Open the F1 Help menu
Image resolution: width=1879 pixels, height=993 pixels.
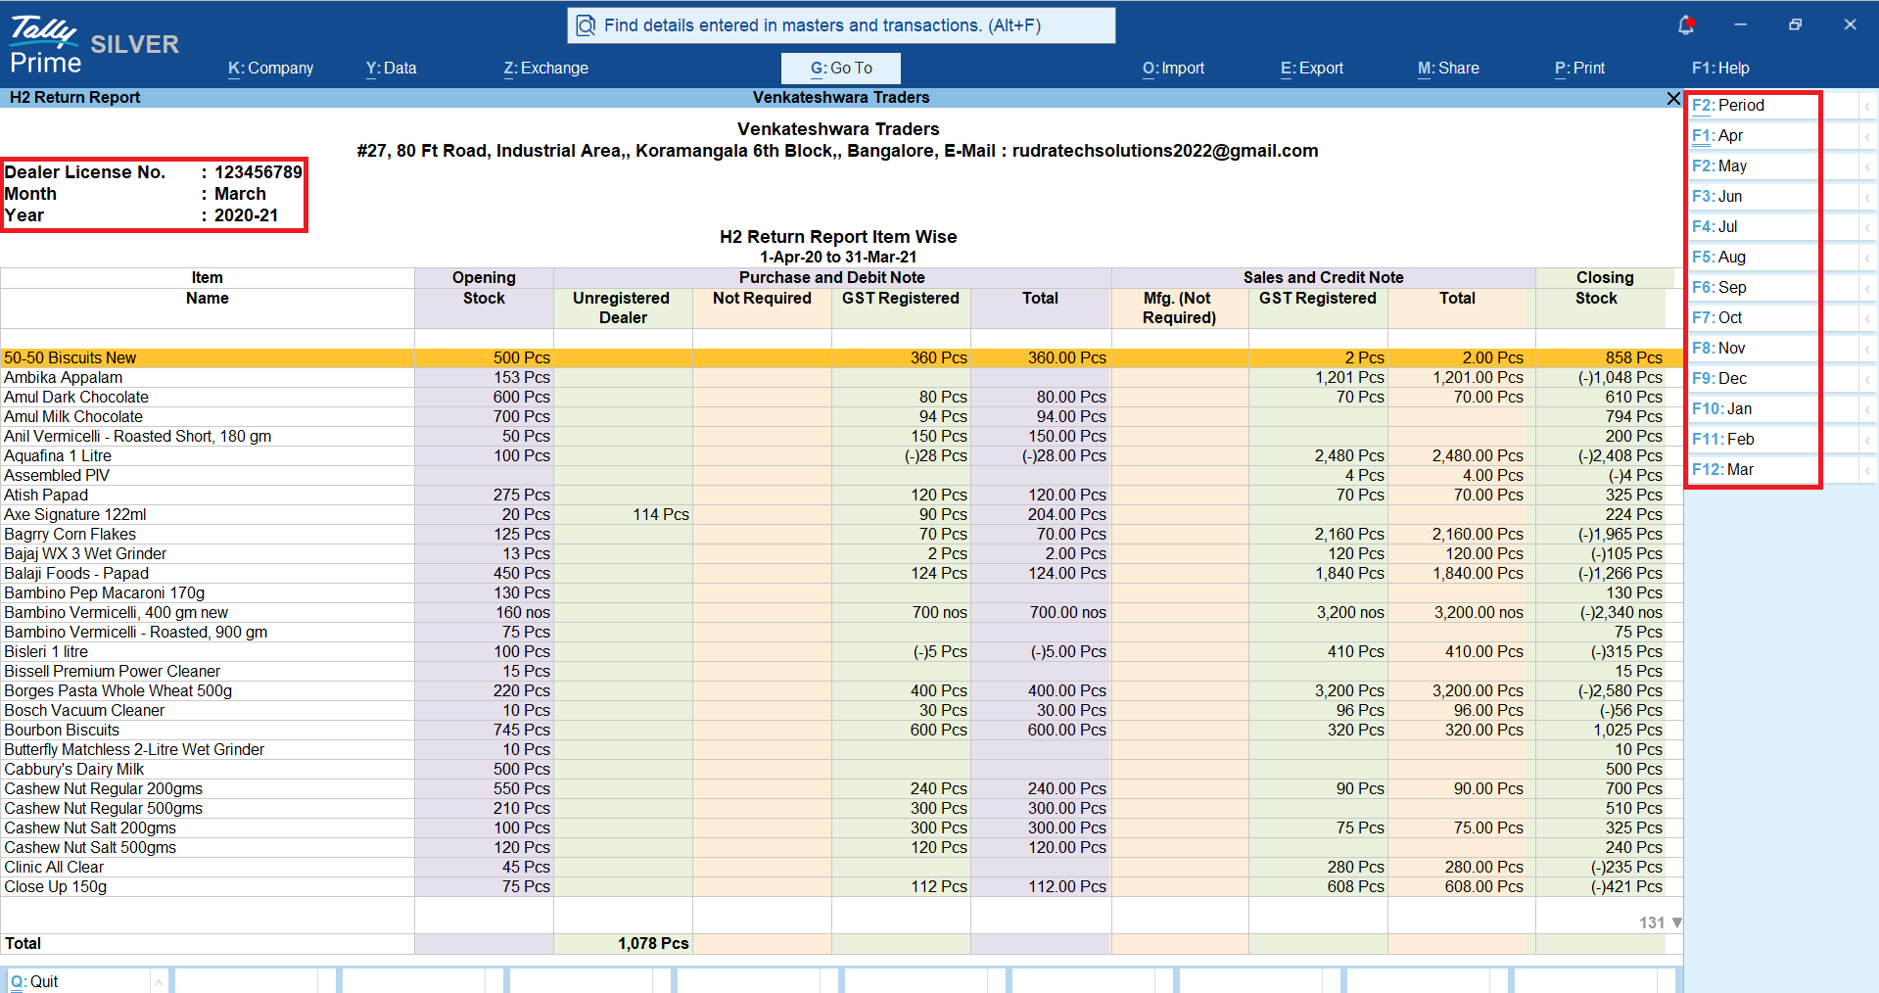[1720, 69]
